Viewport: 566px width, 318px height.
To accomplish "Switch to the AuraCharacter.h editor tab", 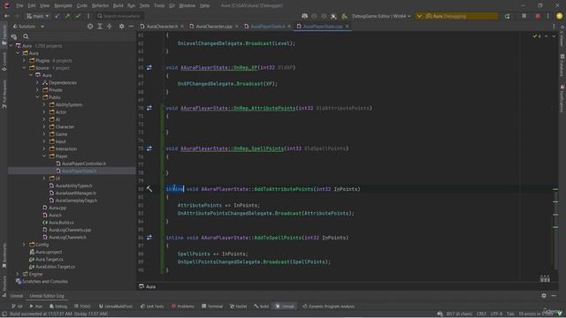I will 162,26.
